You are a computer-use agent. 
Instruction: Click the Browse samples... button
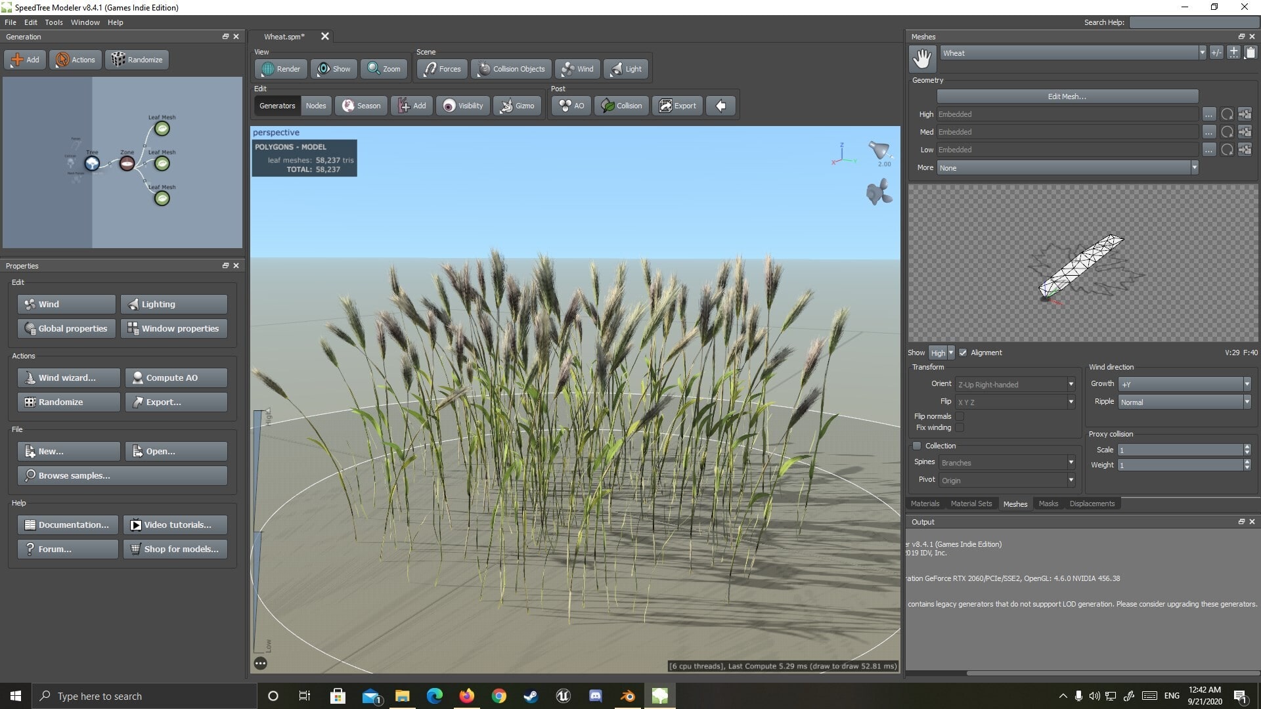122,475
